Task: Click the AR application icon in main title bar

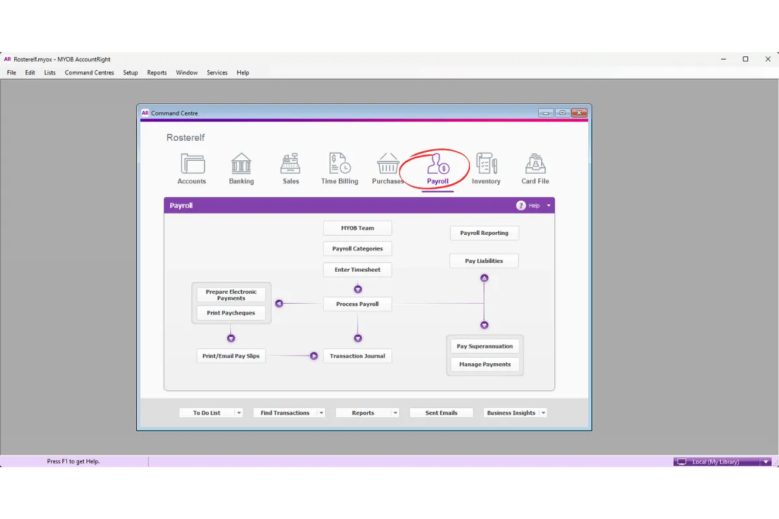Action: (x=8, y=59)
